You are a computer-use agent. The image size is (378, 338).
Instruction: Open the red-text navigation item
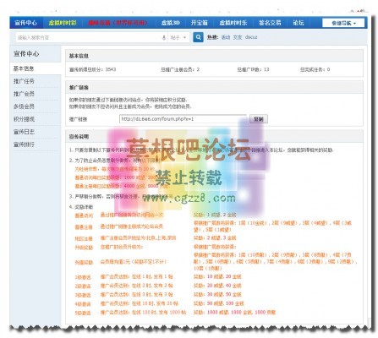118,23
